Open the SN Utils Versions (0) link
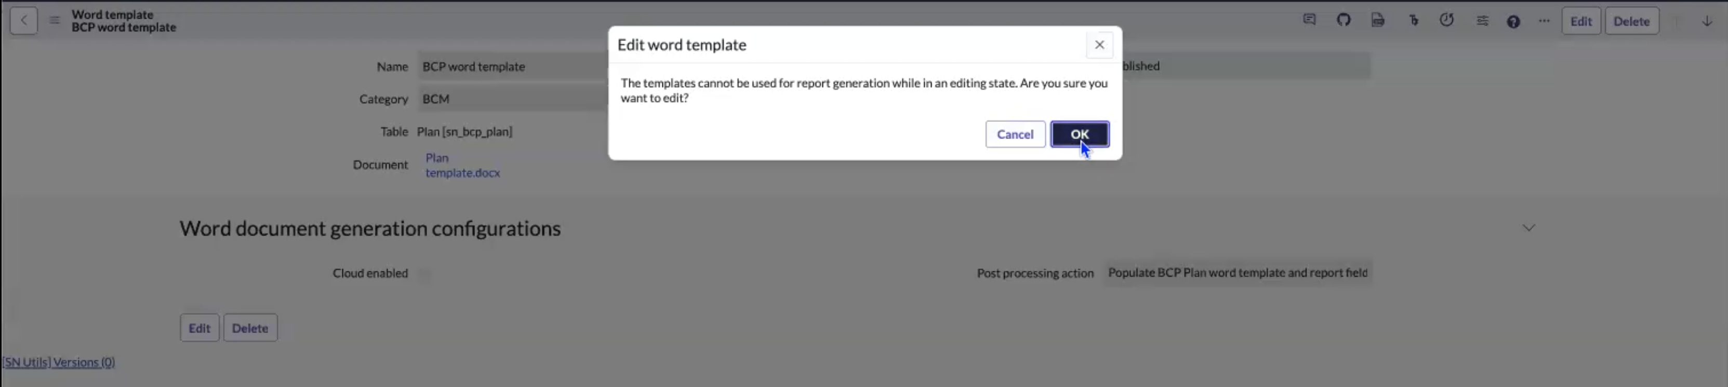The image size is (1728, 387). click(58, 362)
